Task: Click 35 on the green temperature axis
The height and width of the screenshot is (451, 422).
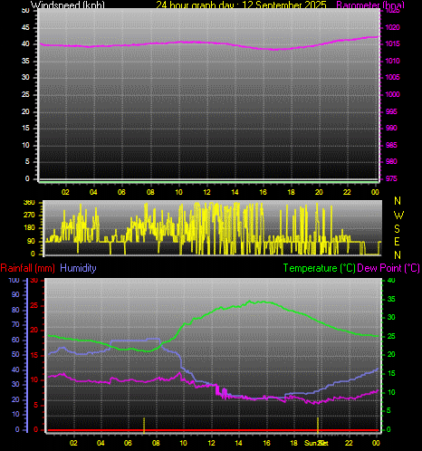Action: click(x=391, y=299)
